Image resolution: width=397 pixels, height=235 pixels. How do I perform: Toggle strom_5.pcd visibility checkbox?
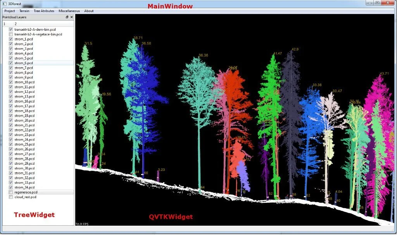11,58
